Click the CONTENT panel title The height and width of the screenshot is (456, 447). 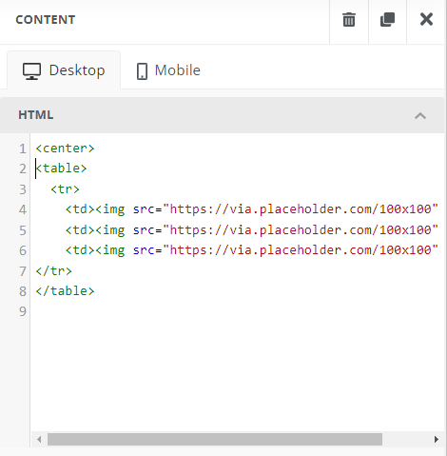click(x=46, y=20)
